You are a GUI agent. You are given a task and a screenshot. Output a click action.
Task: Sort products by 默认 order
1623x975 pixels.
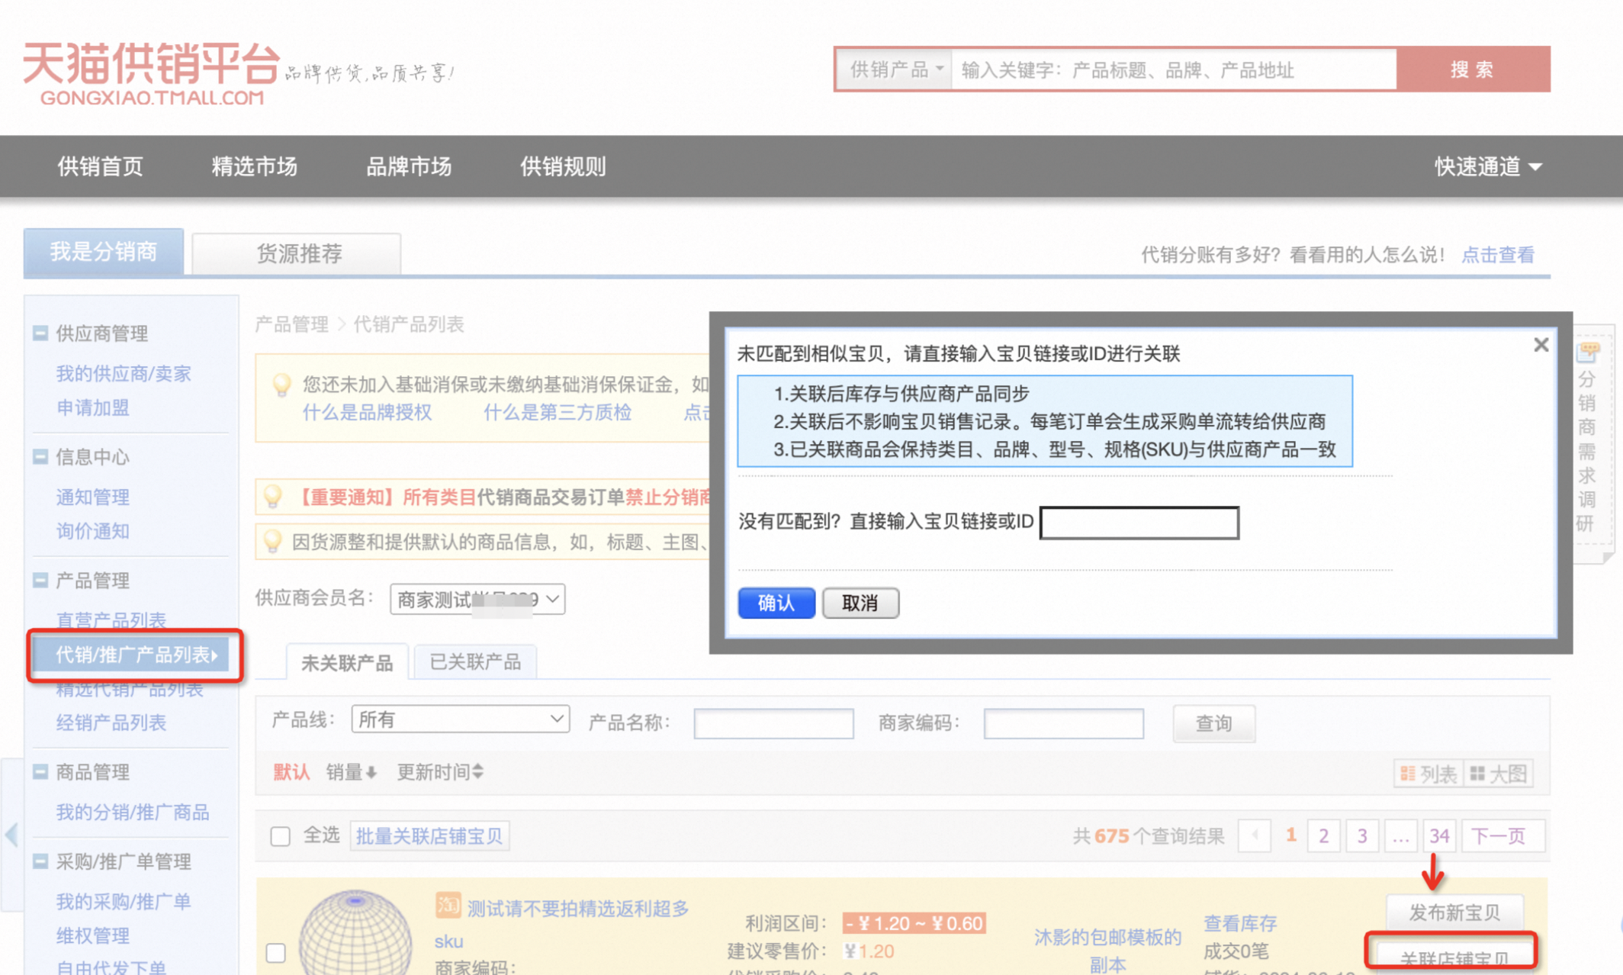pos(291,772)
